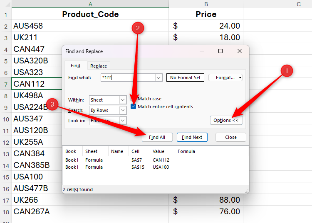Click the Close button in dialog
Viewport: 312px width, 223px height.
pos(231,137)
